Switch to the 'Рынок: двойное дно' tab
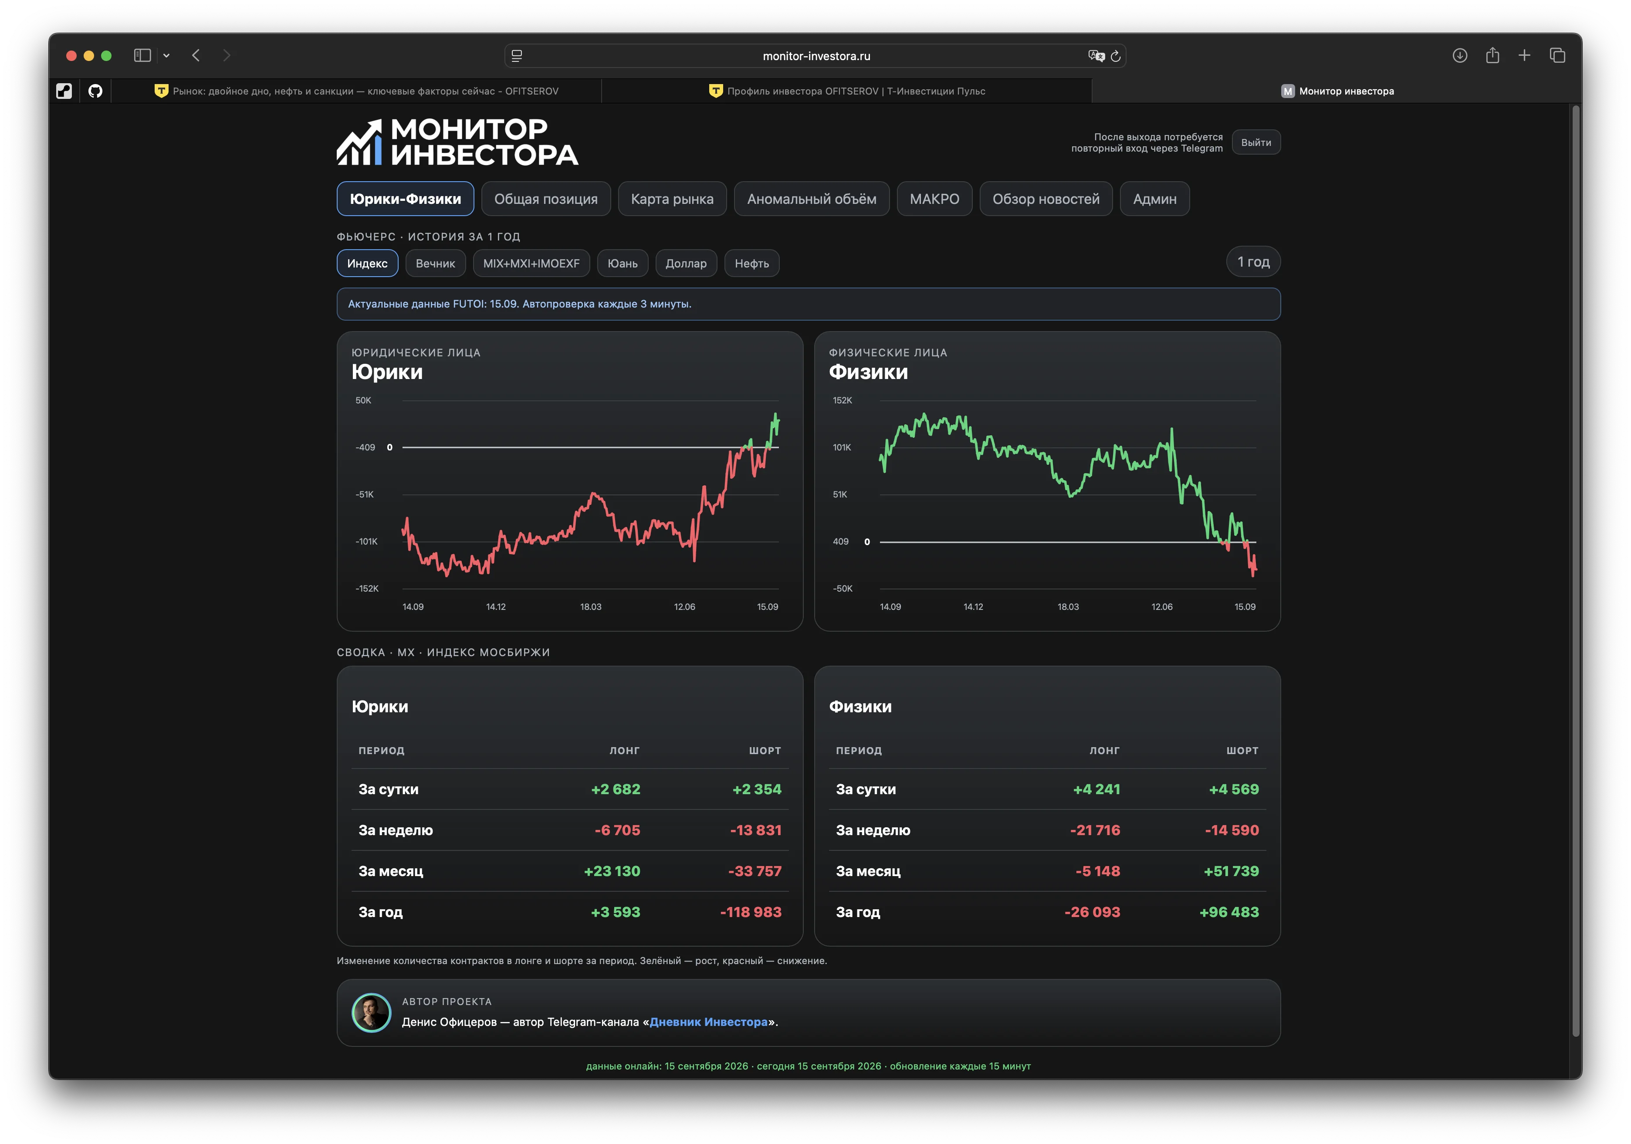This screenshot has width=1631, height=1144. coord(357,91)
